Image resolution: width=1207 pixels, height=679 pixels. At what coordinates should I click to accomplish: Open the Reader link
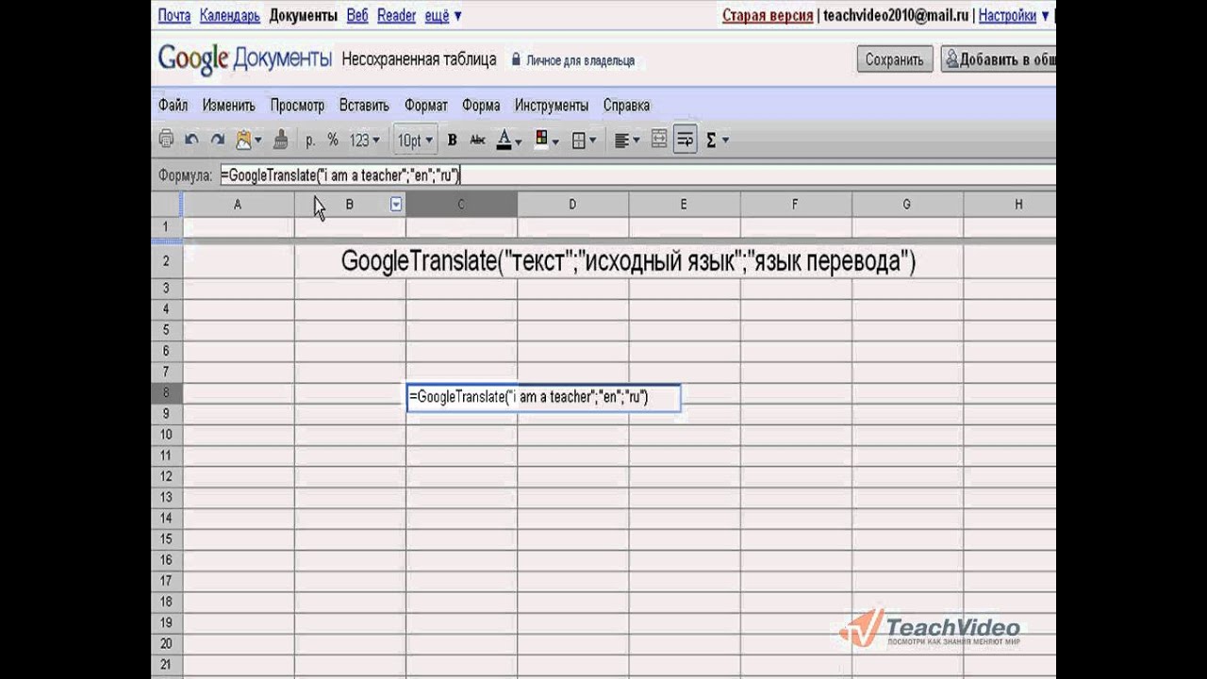[x=396, y=15]
